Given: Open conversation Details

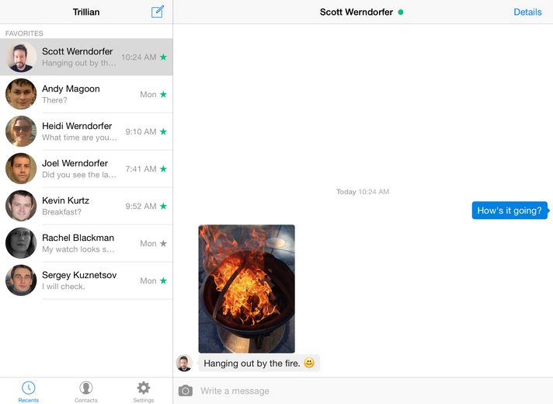Looking at the screenshot, I should pos(527,12).
